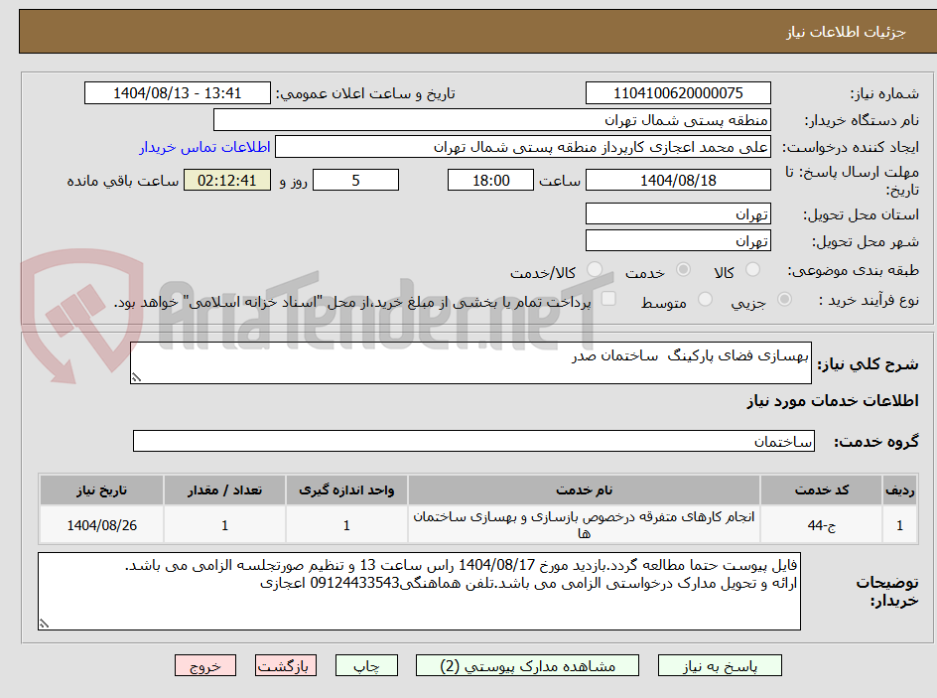The height and width of the screenshot is (698, 937).
Task: Click the ساعت field showing 18:00
Action: 490,180
